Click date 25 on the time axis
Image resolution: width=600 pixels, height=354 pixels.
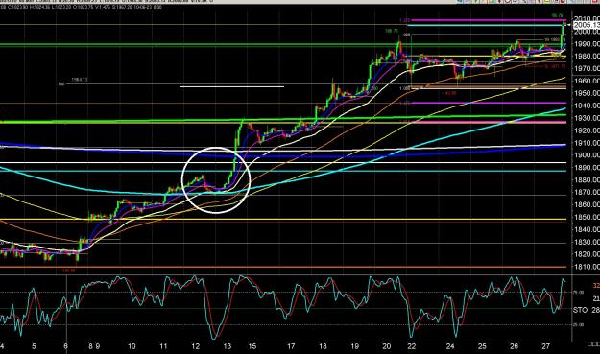[x=482, y=346]
